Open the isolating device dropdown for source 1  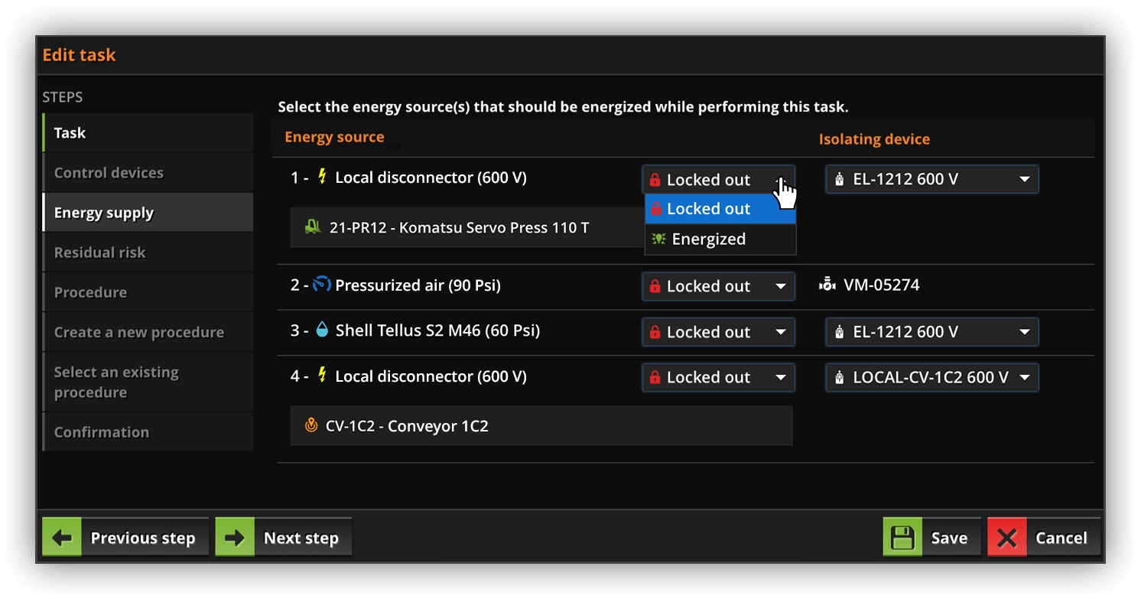(932, 179)
